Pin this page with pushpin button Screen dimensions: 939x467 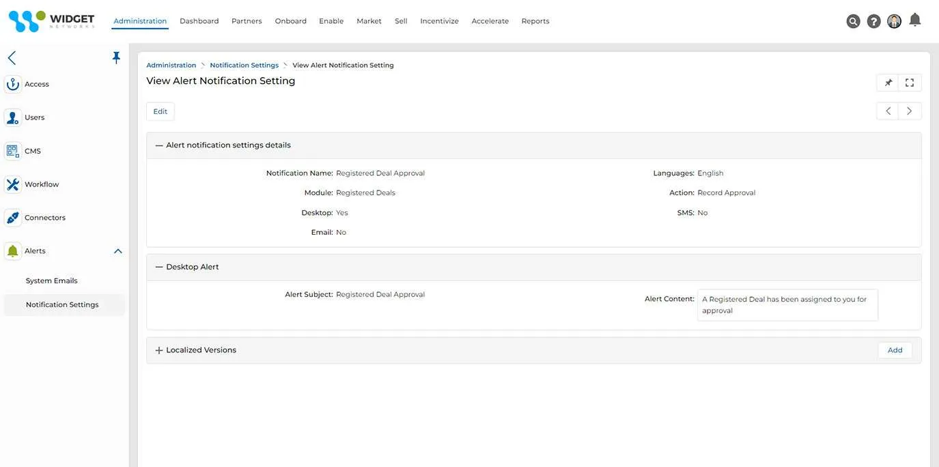[888, 83]
